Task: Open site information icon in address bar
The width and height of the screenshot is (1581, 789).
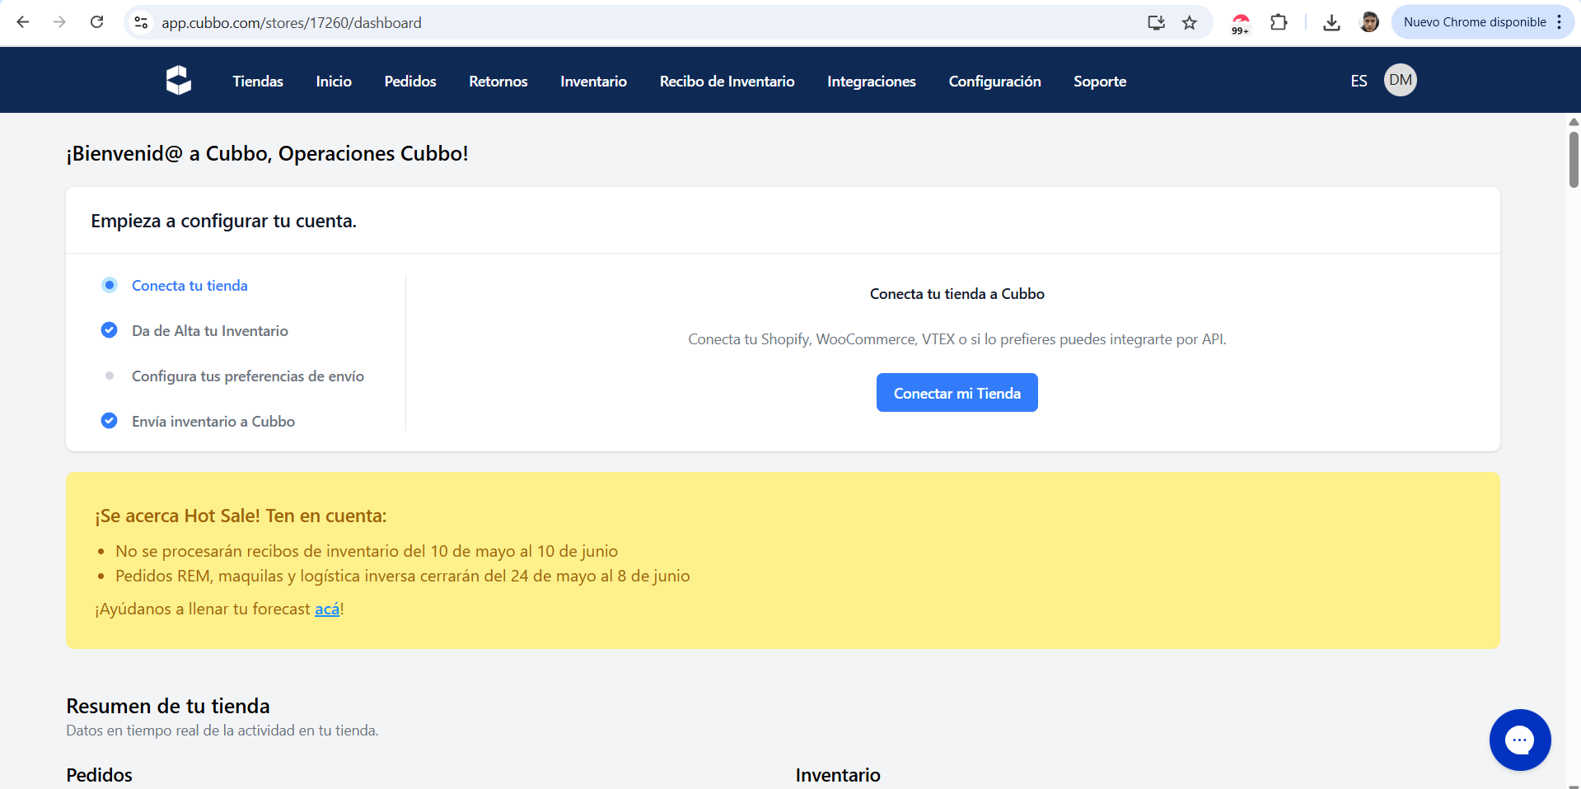Action: click(x=142, y=22)
